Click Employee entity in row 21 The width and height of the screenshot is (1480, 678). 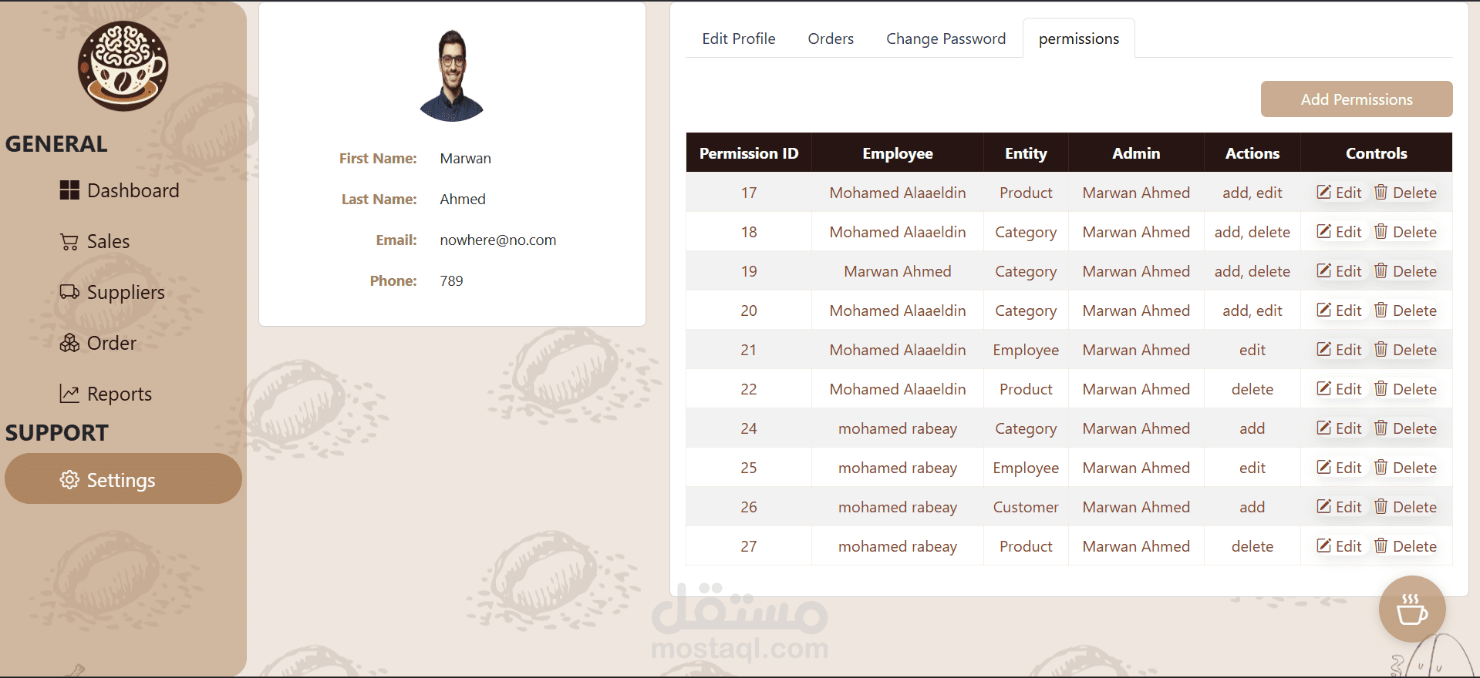pyautogui.click(x=1026, y=351)
